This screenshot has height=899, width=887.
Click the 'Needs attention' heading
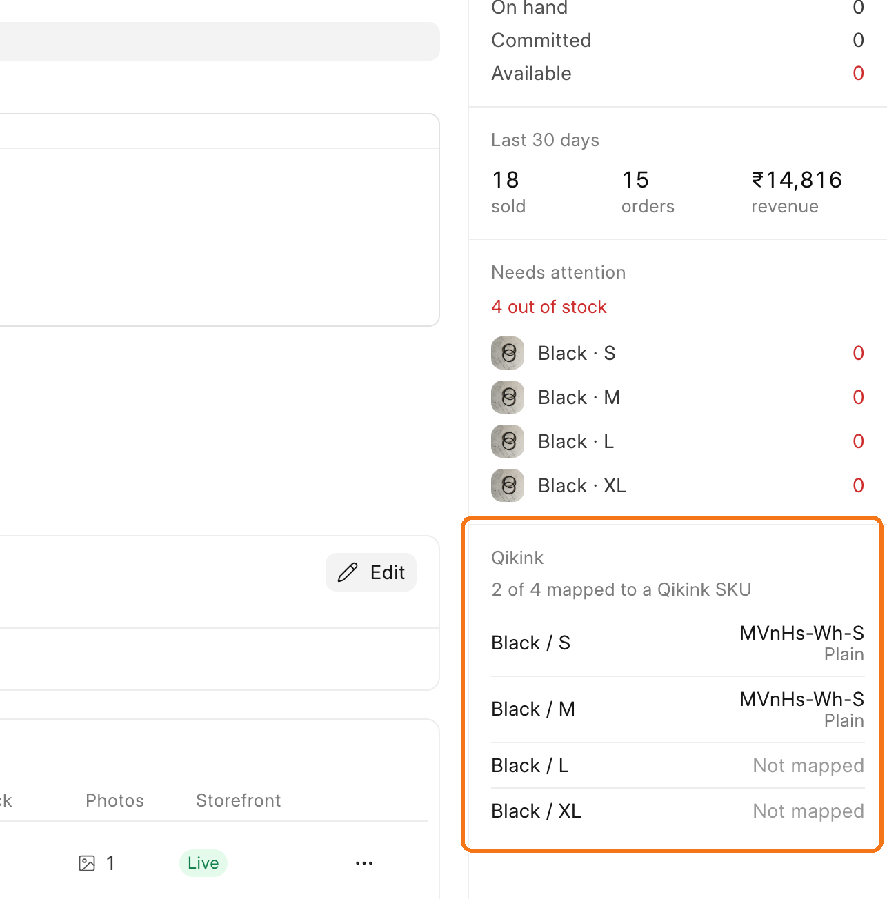point(559,272)
